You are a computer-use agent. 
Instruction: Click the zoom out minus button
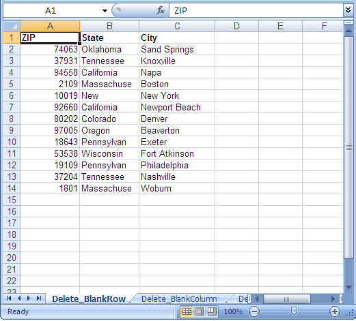(x=254, y=311)
